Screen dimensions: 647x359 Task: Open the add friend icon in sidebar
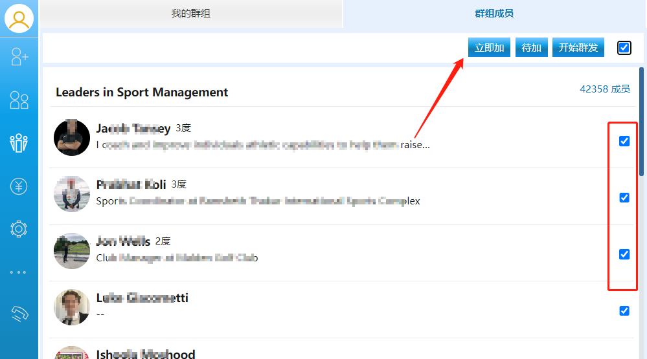click(19, 57)
